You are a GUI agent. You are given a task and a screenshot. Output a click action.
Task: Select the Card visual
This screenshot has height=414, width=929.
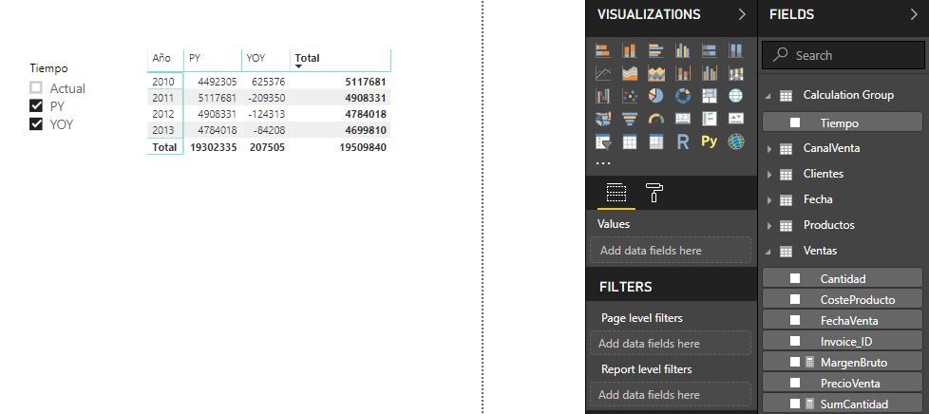(x=683, y=119)
